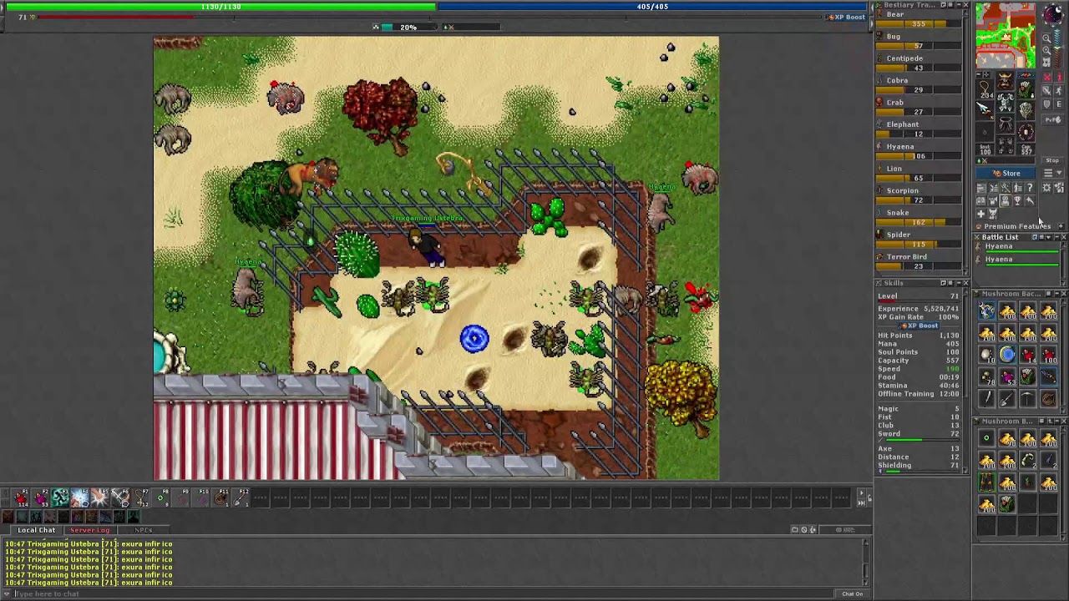Zoom out the minimap
1069x601 pixels.
1047,38
